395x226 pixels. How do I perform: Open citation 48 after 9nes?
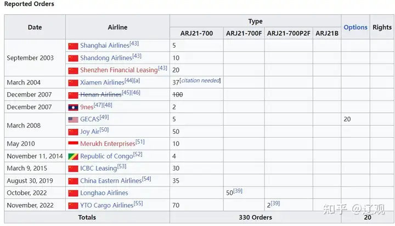(x=108, y=105)
